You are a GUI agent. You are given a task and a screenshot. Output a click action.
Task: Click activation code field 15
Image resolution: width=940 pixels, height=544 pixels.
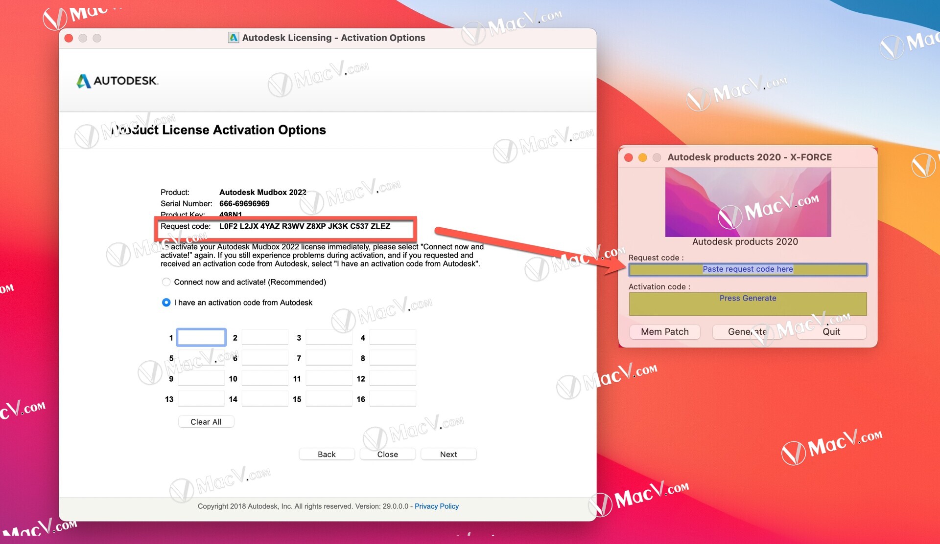pos(329,399)
